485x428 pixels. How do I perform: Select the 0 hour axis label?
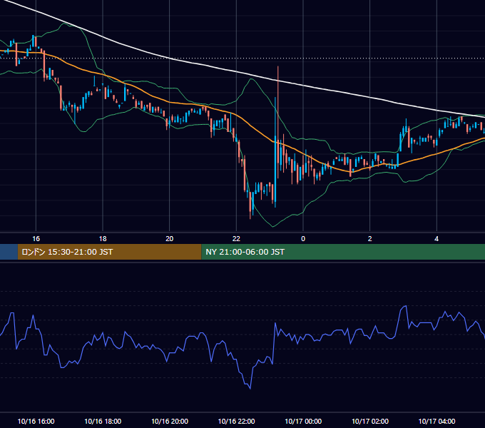pos(303,239)
